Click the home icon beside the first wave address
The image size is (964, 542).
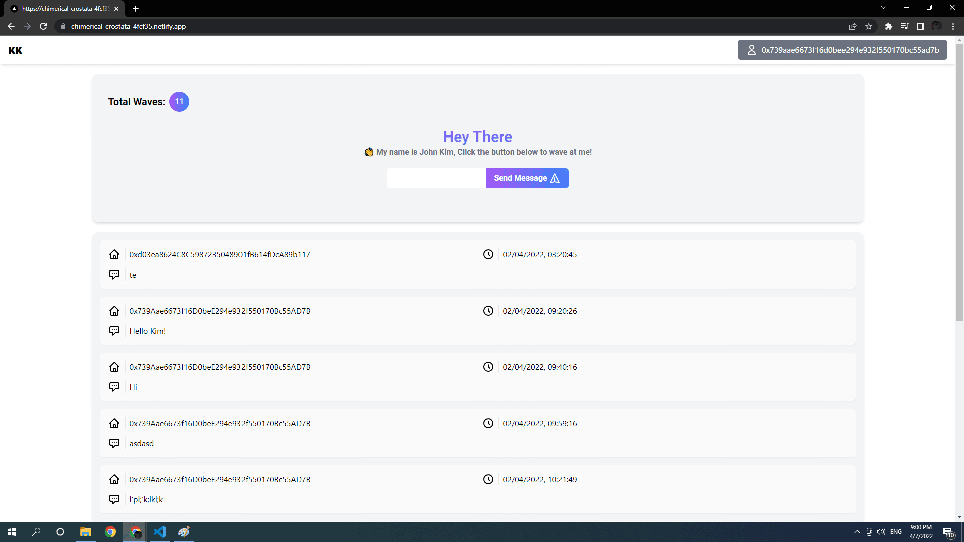114,254
